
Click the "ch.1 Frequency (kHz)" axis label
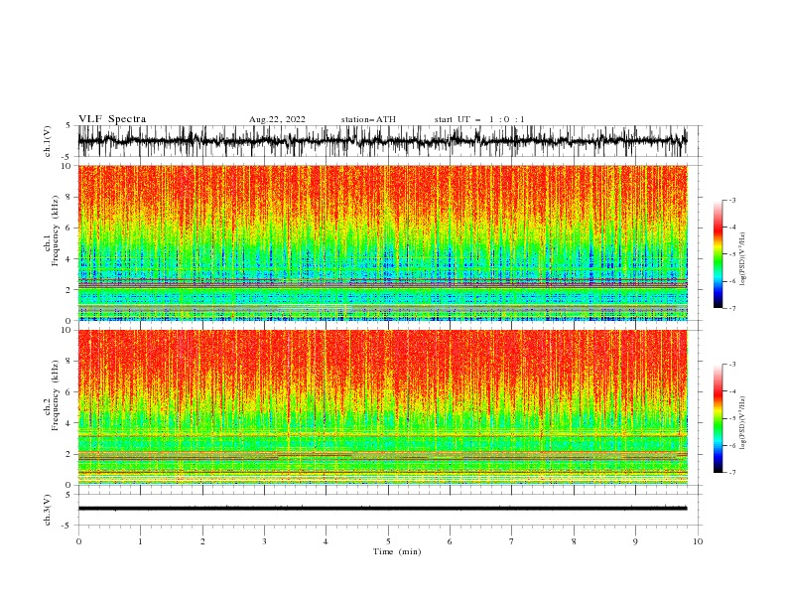(52, 229)
